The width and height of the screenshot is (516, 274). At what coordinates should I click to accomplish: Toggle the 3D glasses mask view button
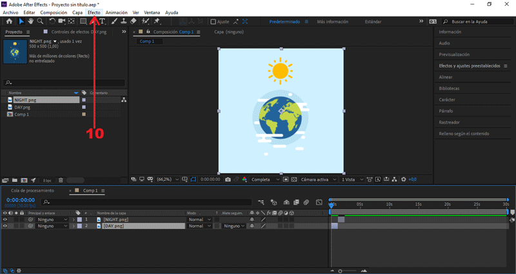click(x=150, y=179)
